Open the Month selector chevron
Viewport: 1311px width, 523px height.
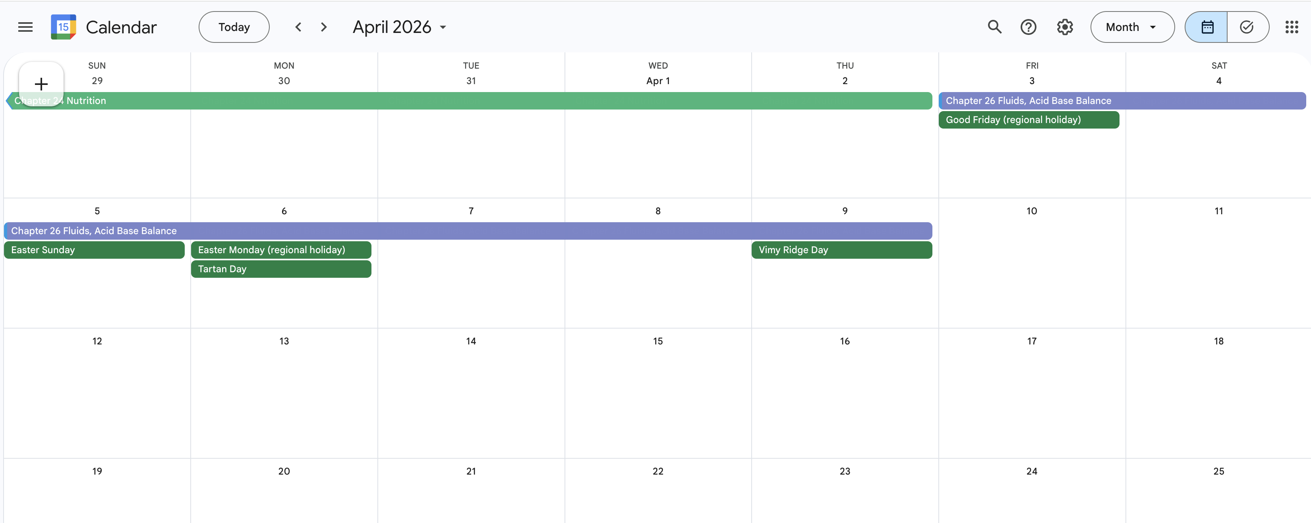pyautogui.click(x=1152, y=27)
